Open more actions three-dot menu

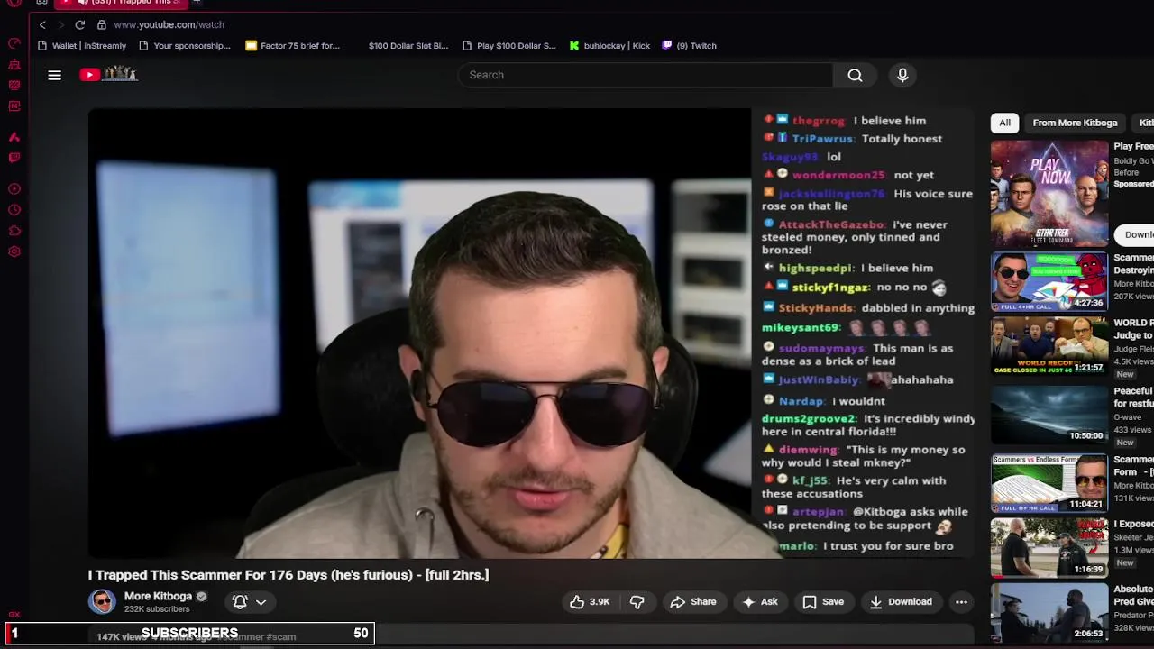pyautogui.click(x=961, y=601)
